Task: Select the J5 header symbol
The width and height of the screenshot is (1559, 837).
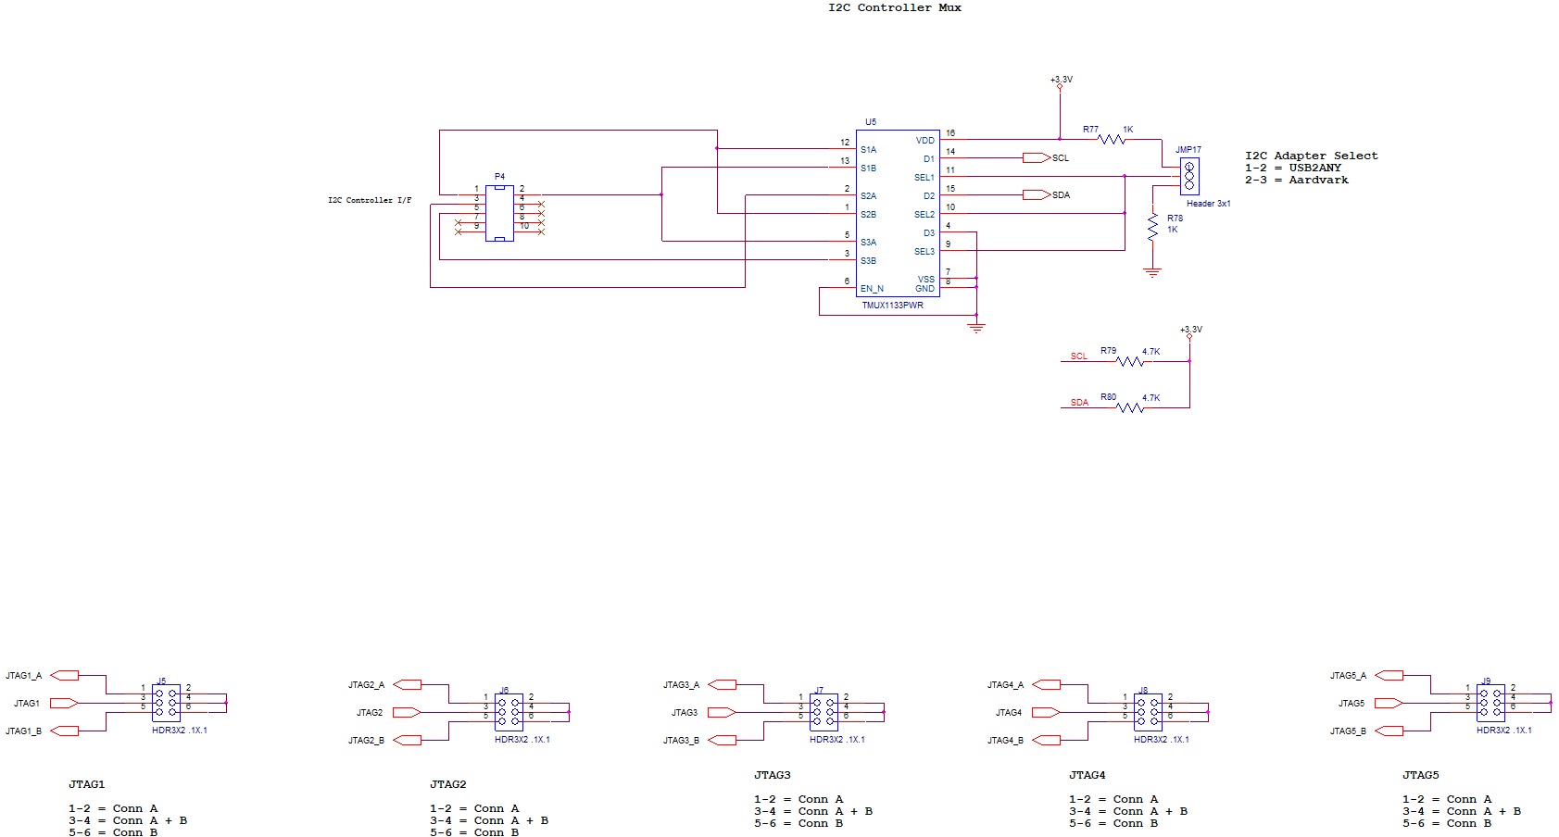Action: (166, 703)
